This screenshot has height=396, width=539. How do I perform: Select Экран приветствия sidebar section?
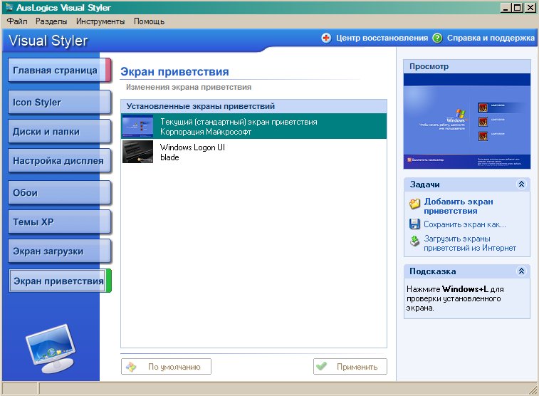[60, 281]
